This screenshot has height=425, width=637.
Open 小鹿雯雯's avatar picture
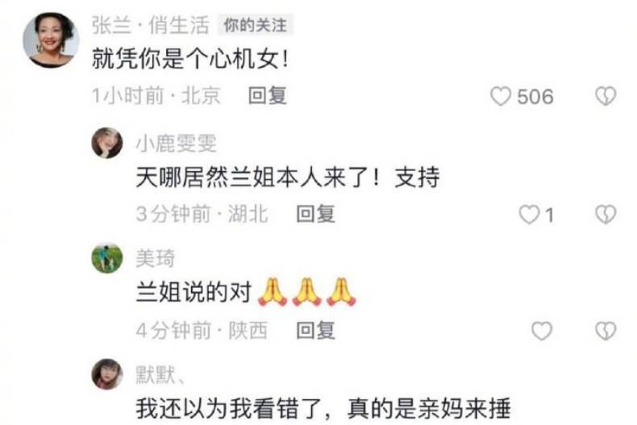[x=107, y=143]
